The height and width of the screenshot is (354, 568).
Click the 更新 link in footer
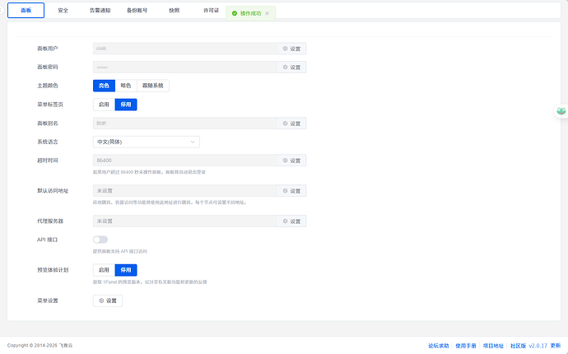point(557,346)
